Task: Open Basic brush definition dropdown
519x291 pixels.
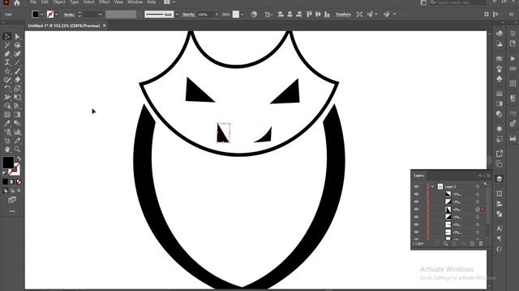Action: (x=177, y=15)
